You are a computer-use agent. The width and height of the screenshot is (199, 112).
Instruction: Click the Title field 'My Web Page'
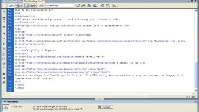click(59, 6)
